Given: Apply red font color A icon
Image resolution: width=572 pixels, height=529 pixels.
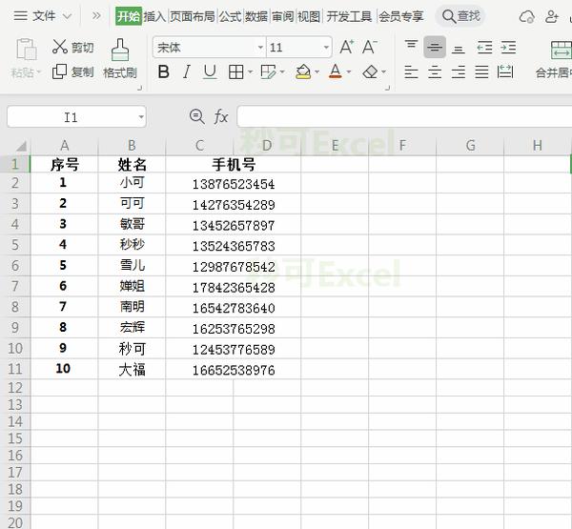Looking at the screenshot, I should 336,71.
